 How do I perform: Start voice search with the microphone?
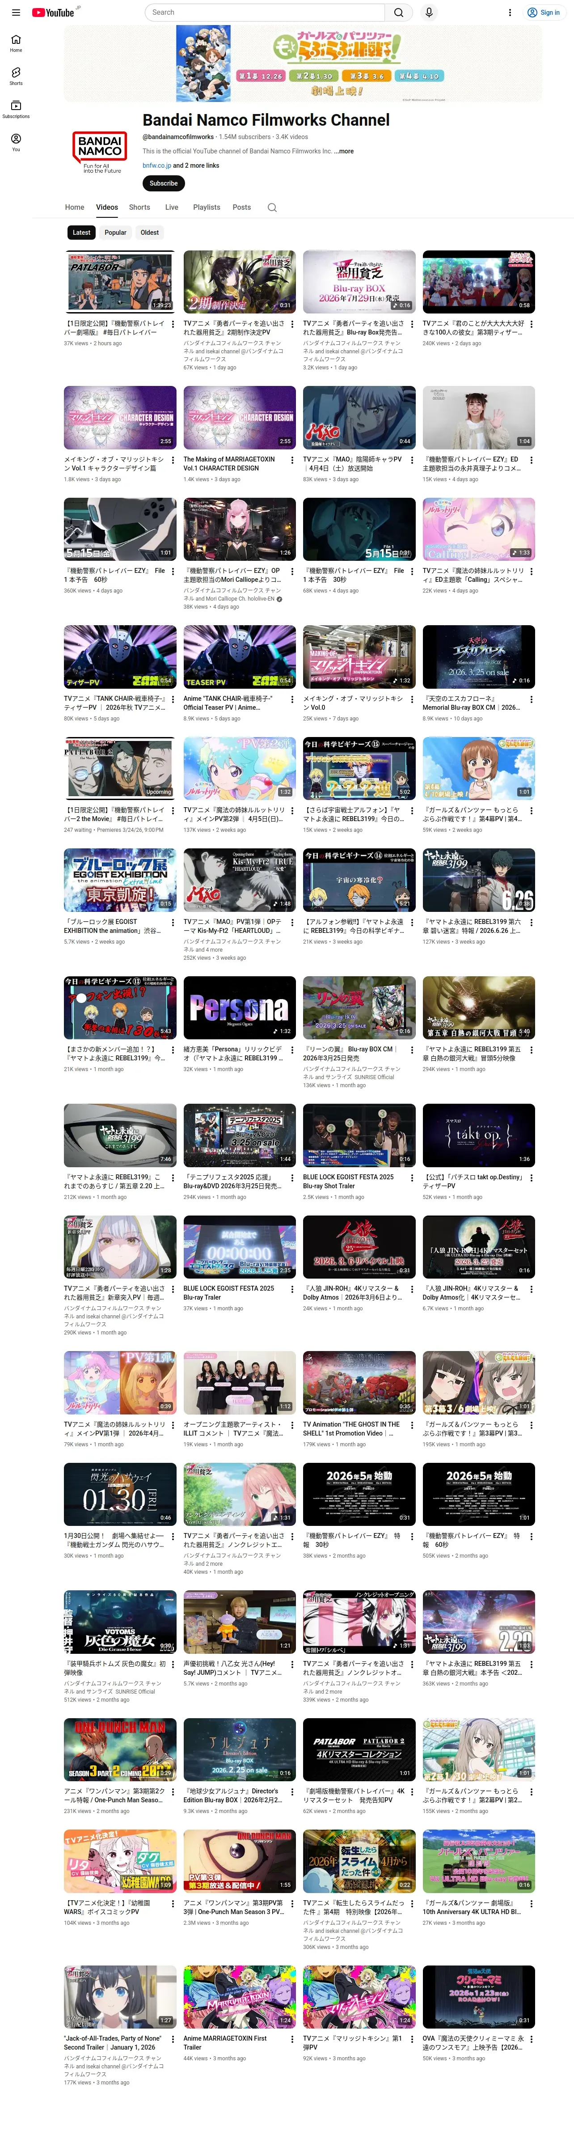pos(429,13)
